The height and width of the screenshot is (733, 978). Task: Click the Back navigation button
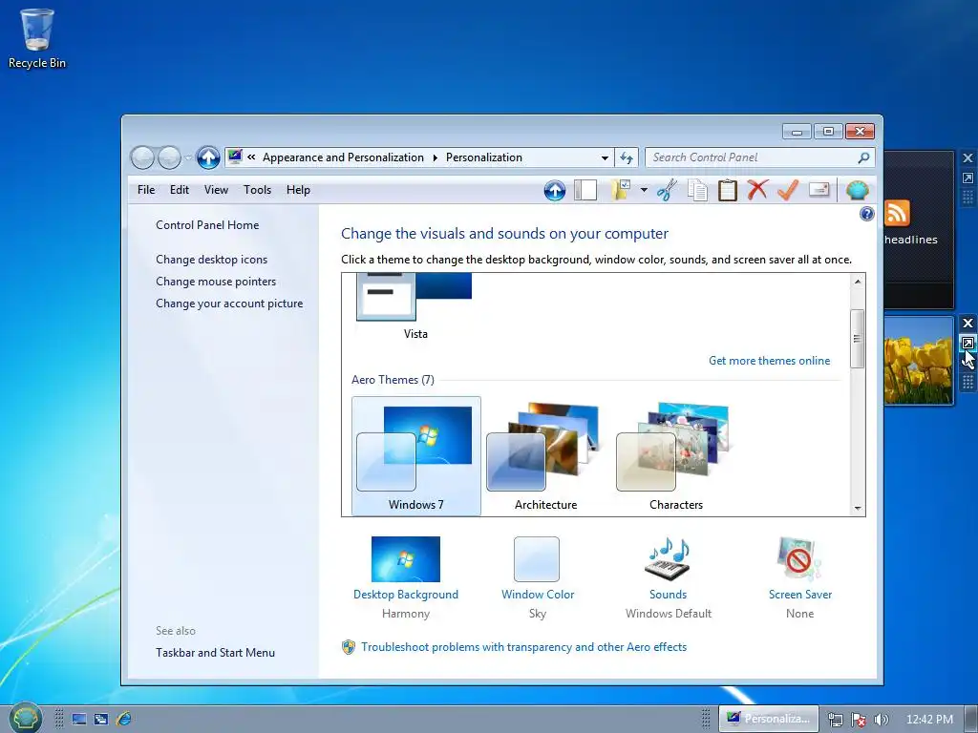142,157
